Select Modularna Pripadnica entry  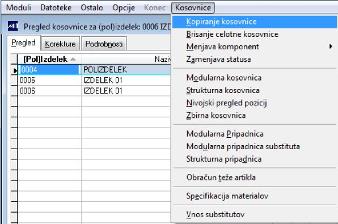point(255,134)
